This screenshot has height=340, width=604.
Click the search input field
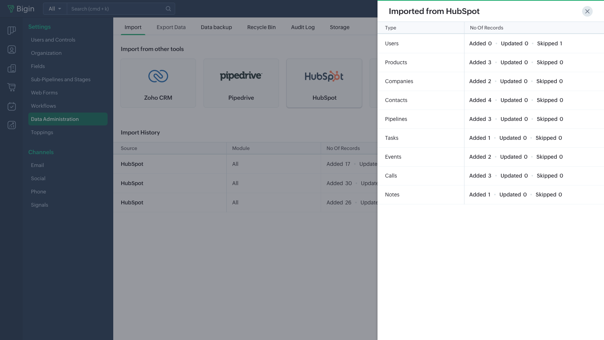click(x=115, y=9)
